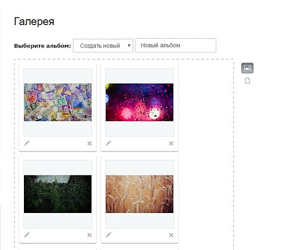
Task: Remove the banknotes collage photo with X icon
Action: coord(89,143)
